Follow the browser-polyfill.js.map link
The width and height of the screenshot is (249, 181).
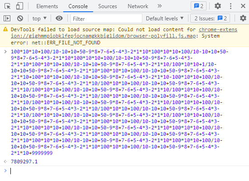[124, 33]
